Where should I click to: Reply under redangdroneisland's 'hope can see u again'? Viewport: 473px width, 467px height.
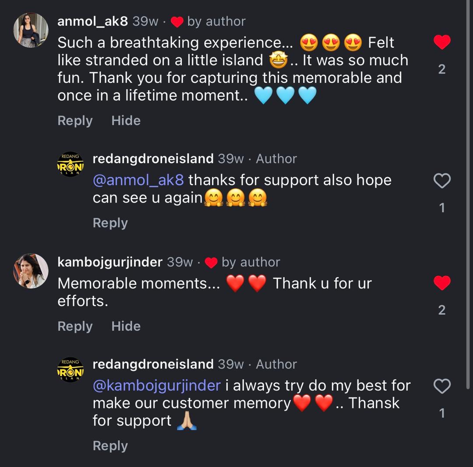pyautogui.click(x=110, y=223)
